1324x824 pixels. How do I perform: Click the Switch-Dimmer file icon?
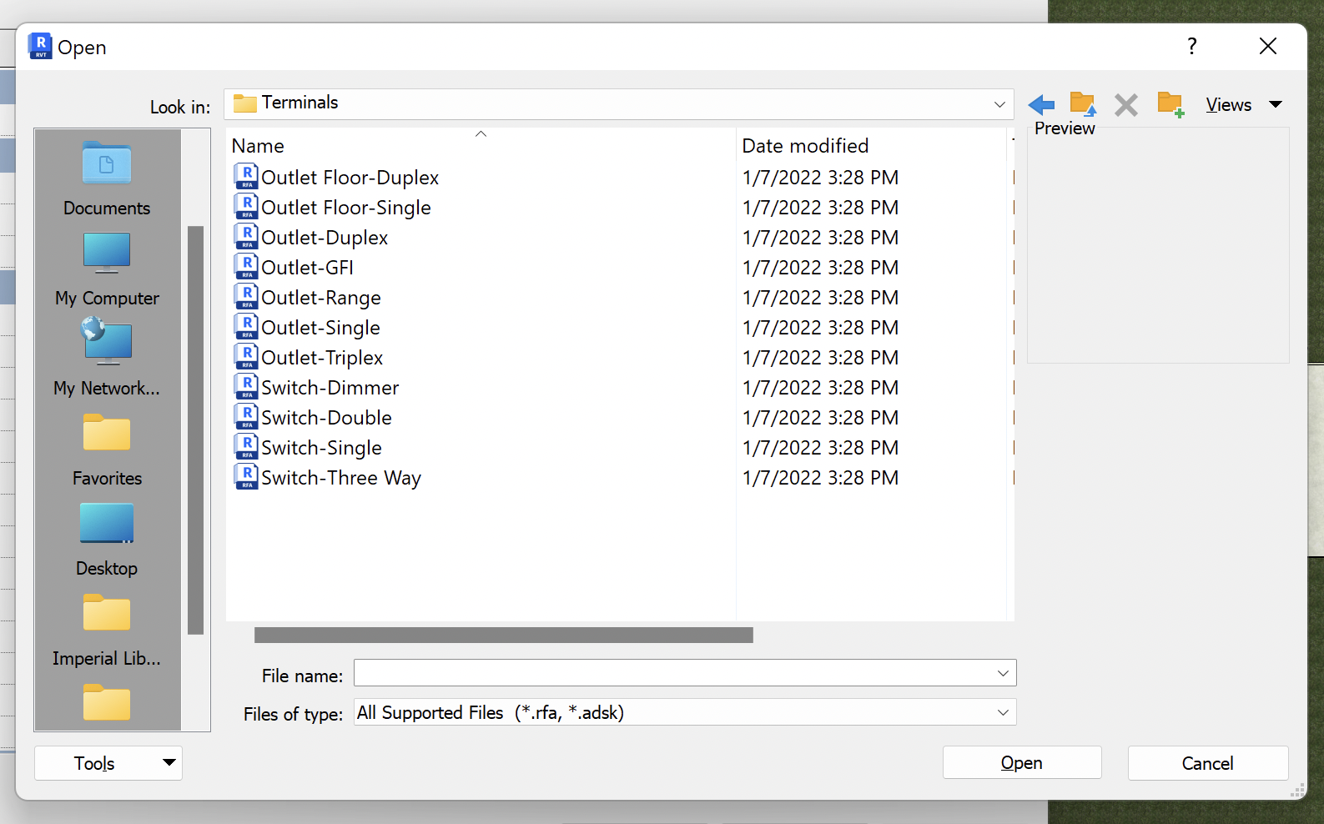(x=246, y=387)
